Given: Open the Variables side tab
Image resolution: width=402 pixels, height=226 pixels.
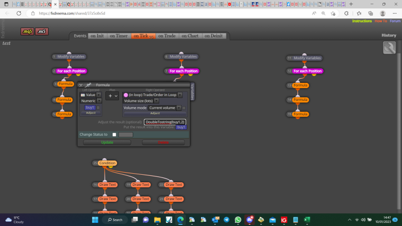Looking at the screenshot, I should coord(193,92).
